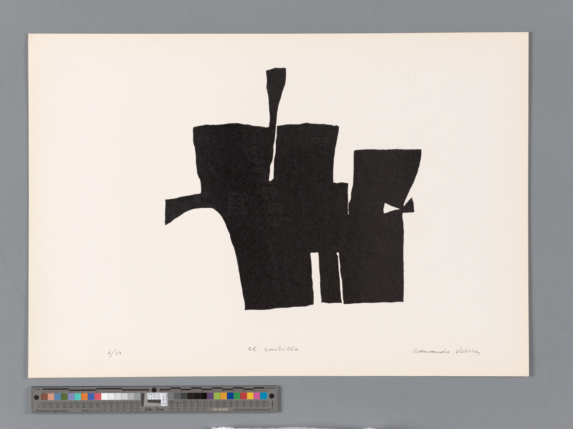This screenshot has height=429, width=573.
Task: Click the black registration dot at the strip's left end
Action: tap(35, 397)
